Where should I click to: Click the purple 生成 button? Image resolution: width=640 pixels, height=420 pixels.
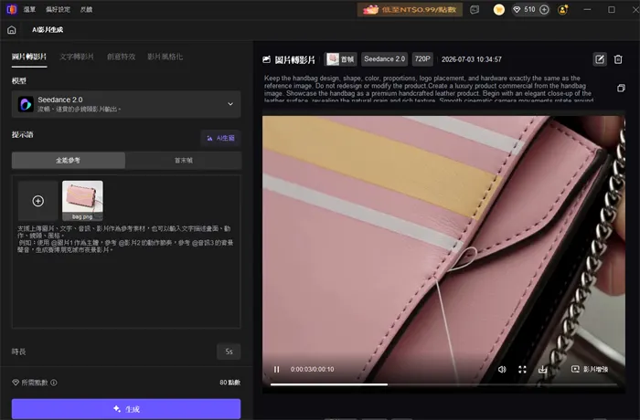coord(126,409)
